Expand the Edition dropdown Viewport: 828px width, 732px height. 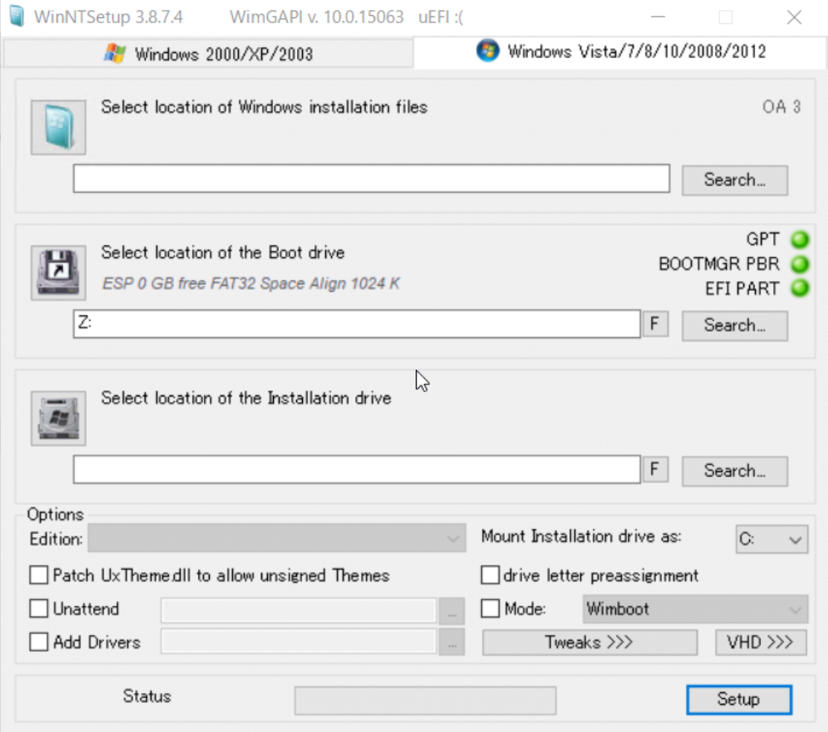pos(277,538)
